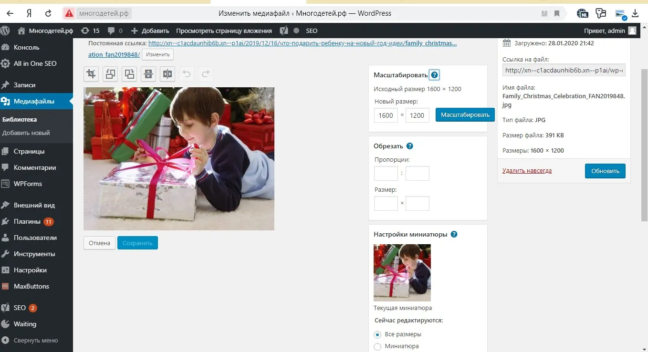Select Миниатюра radio option
648x352 pixels.
pyautogui.click(x=377, y=347)
